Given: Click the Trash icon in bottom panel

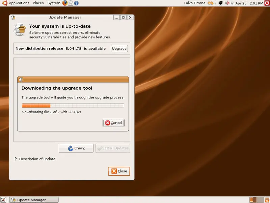Looking at the screenshot, I should point(267,200).
